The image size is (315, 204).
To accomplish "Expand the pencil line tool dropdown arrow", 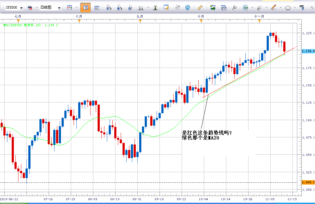I will pyautogui.click(x=281, y=8).
